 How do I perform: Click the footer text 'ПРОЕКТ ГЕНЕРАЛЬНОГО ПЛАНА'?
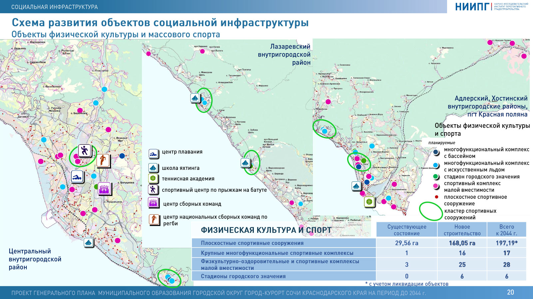(x=53, y=293)
